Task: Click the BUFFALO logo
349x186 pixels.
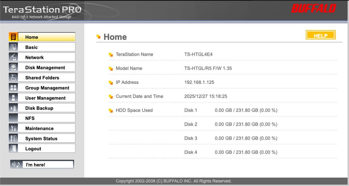Action: pyautogui.click(x=314, y=8)
